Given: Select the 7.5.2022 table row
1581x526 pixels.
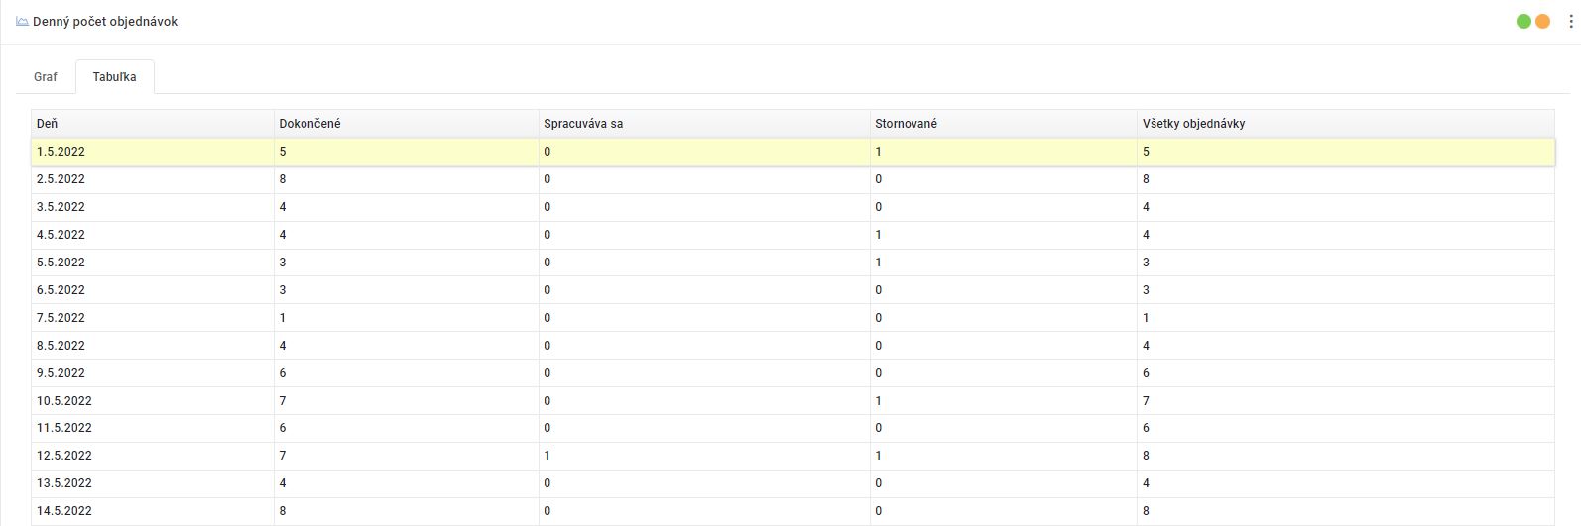Looking at the screenshot, I should click(x=61, y=318).
